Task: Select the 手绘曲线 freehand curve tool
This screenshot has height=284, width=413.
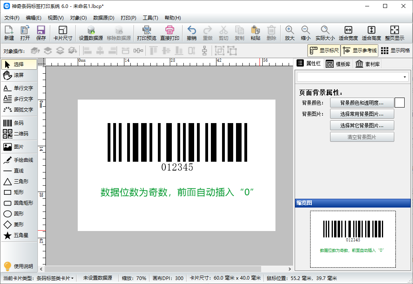Action: pyautogui.click(x=19, y=160)
